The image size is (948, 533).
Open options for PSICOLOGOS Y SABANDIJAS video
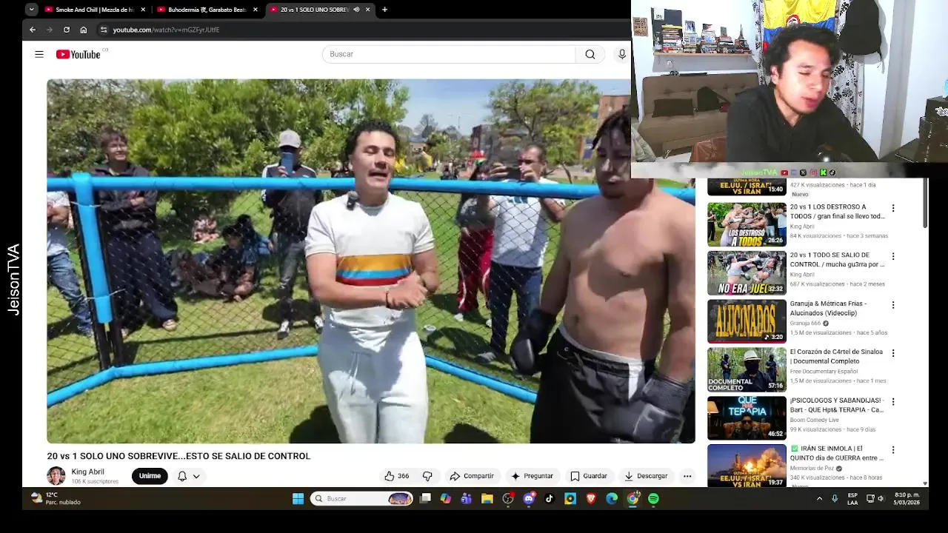tap(893, 401)
